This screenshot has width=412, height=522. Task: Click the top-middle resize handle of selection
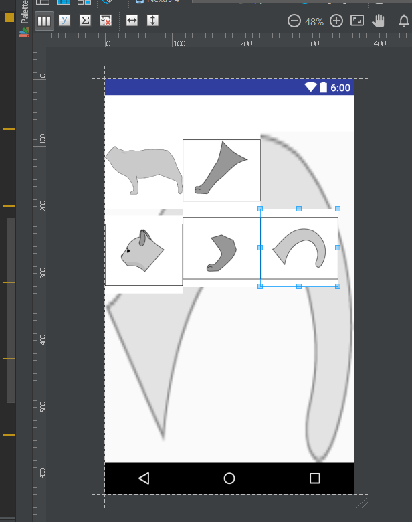[299, 209]
